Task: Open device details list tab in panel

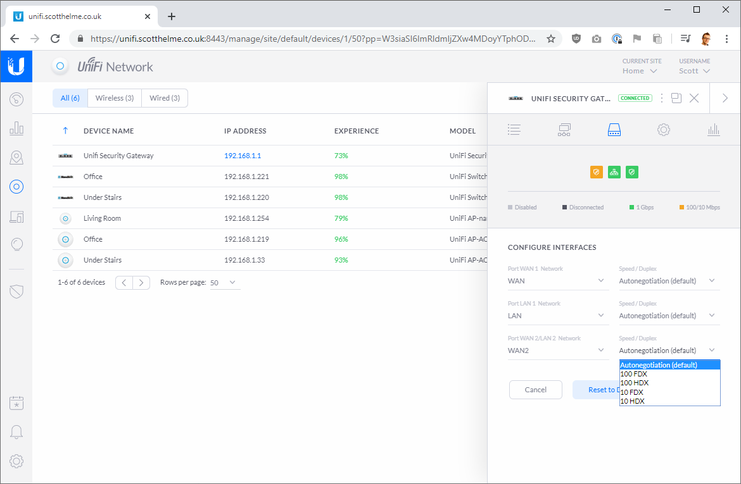Action: coord(514,130)
